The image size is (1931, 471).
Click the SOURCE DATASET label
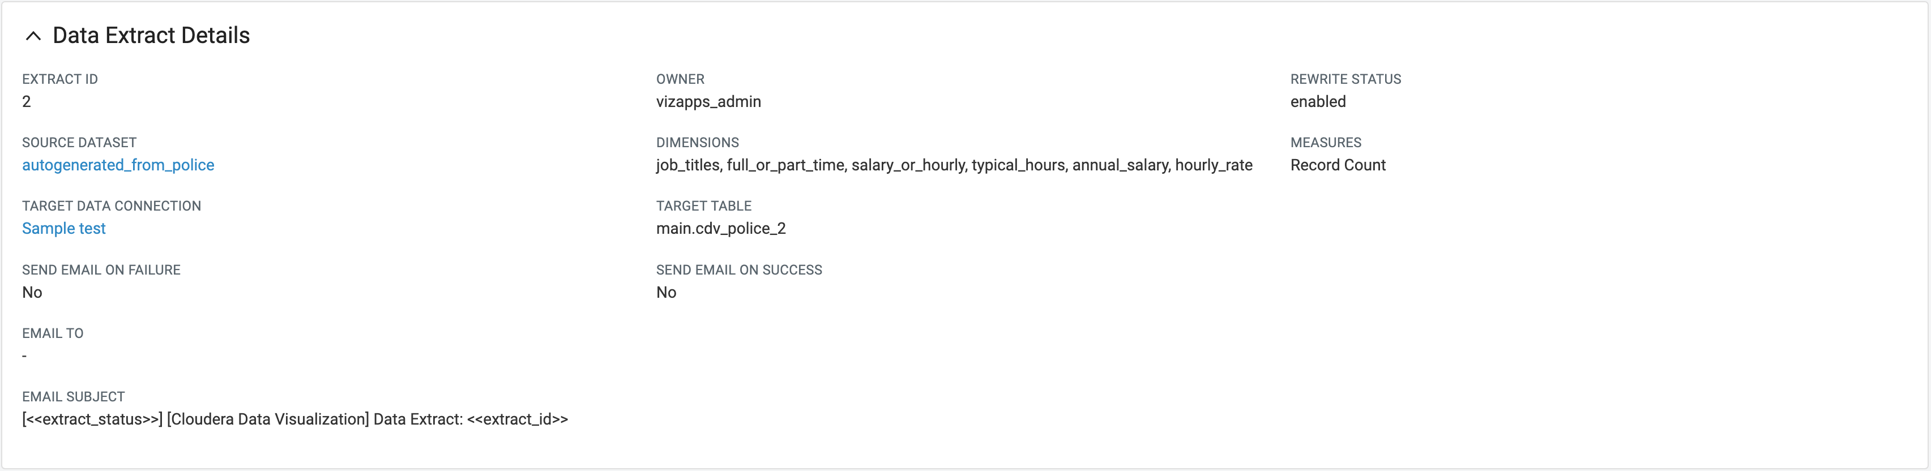(x=79, y=142)
